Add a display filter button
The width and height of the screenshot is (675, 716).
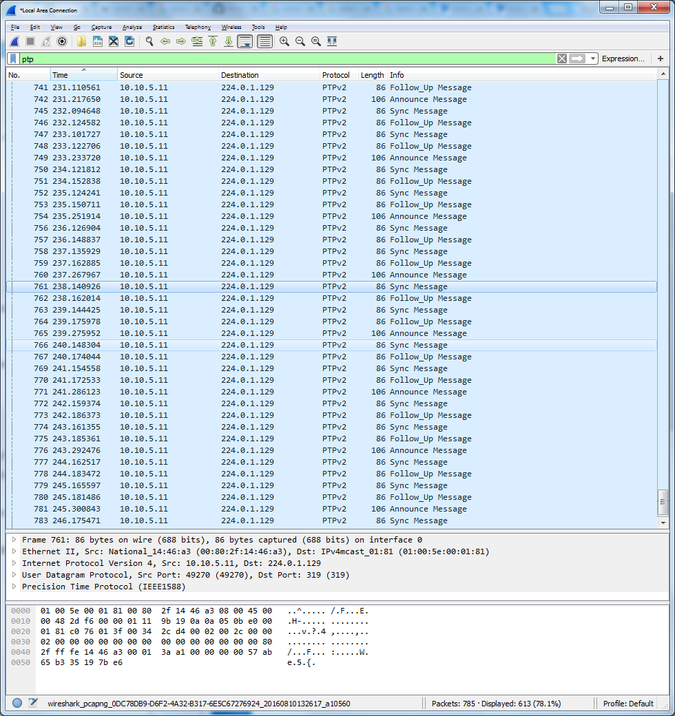tap(661, 59)
